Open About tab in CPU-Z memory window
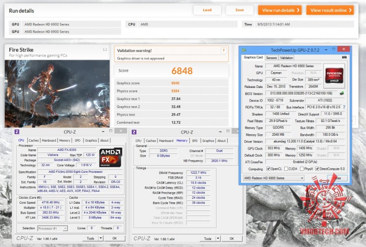 click(221, 141)
